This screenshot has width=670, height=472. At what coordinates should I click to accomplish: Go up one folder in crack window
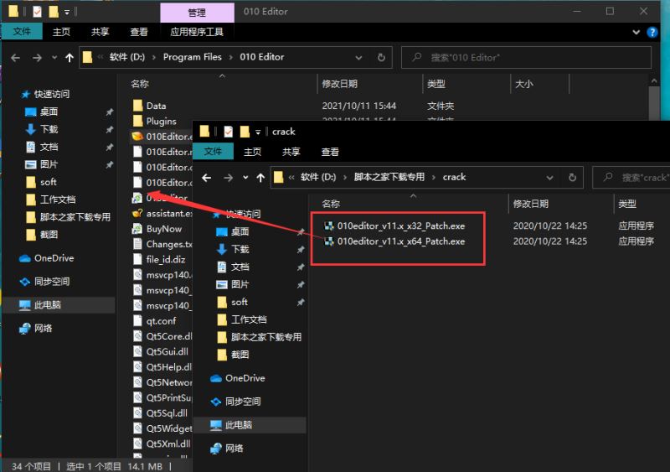(260, 178)
